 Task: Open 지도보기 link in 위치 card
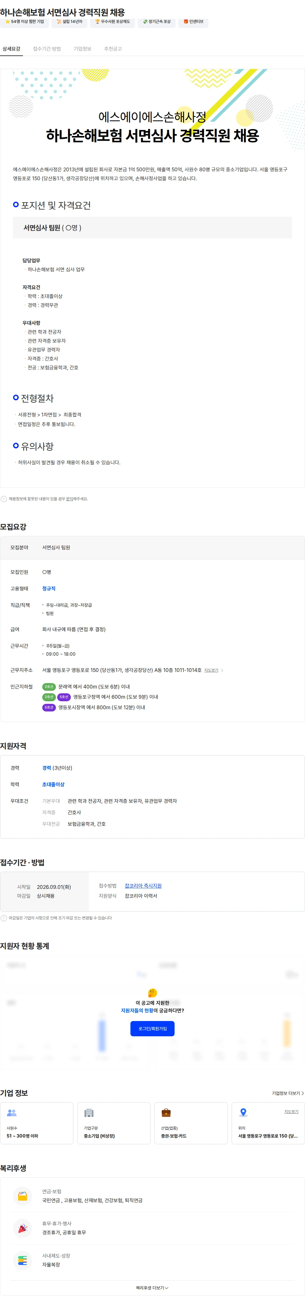tap(291, 1111)
